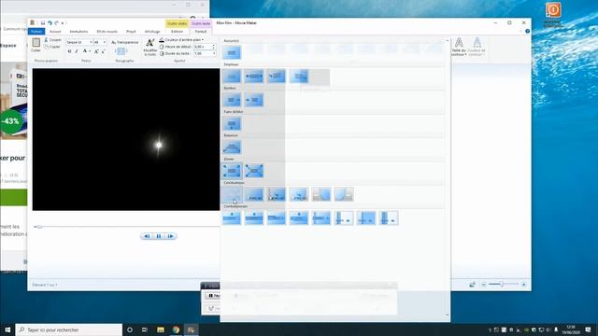Apply the sixth Contemporain text effect

tap(344, 218)
